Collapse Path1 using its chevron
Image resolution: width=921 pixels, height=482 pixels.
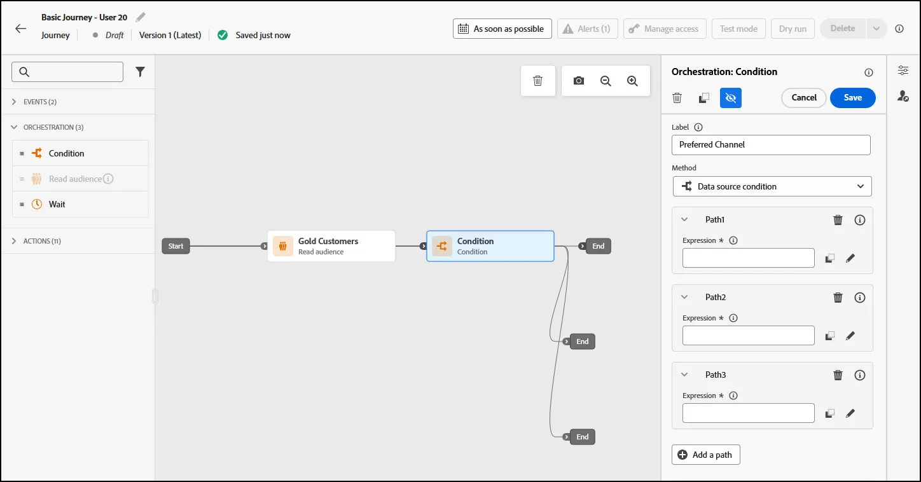point(685,219)
